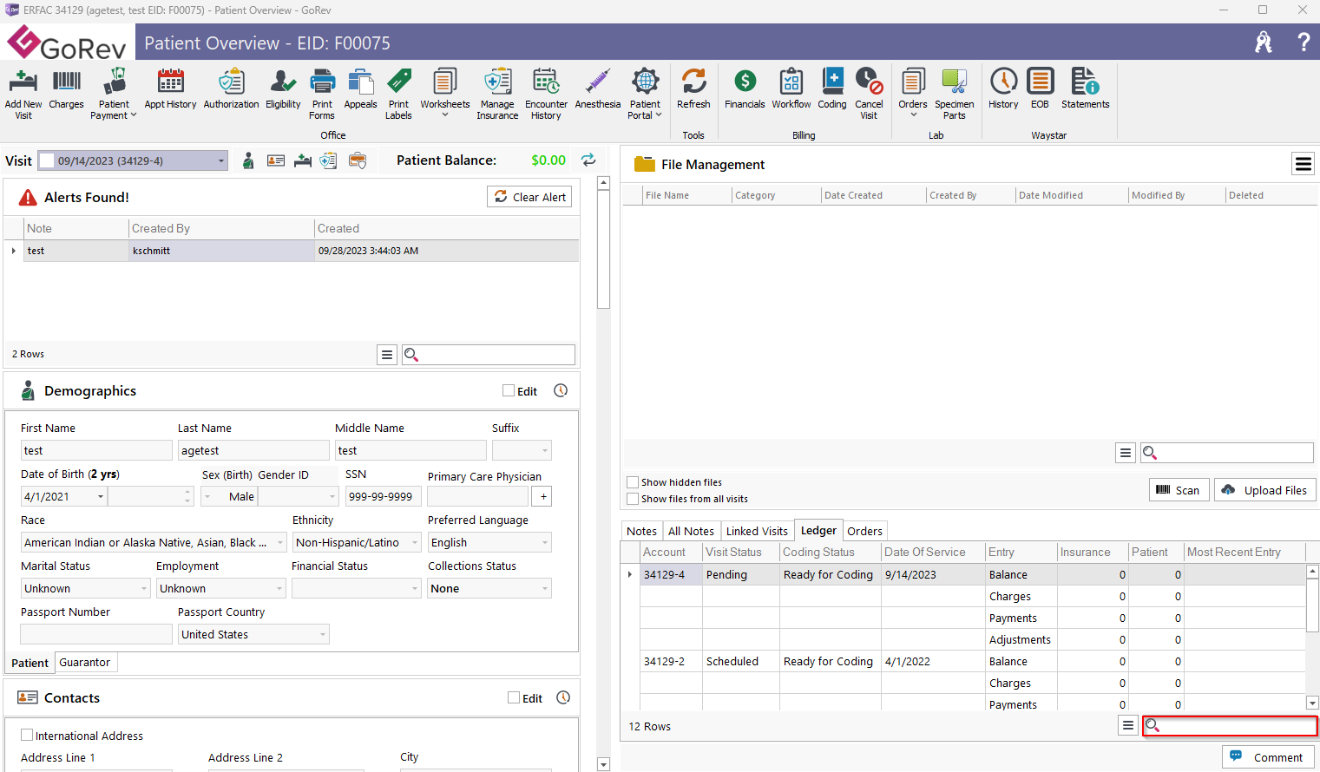Screen dimensions: 1320x772
Task: Switch to Guarantor tab
Action: tap(85, 662)
